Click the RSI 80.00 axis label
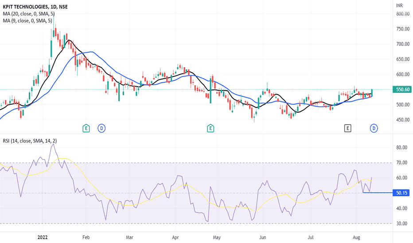 click(401, 148)
